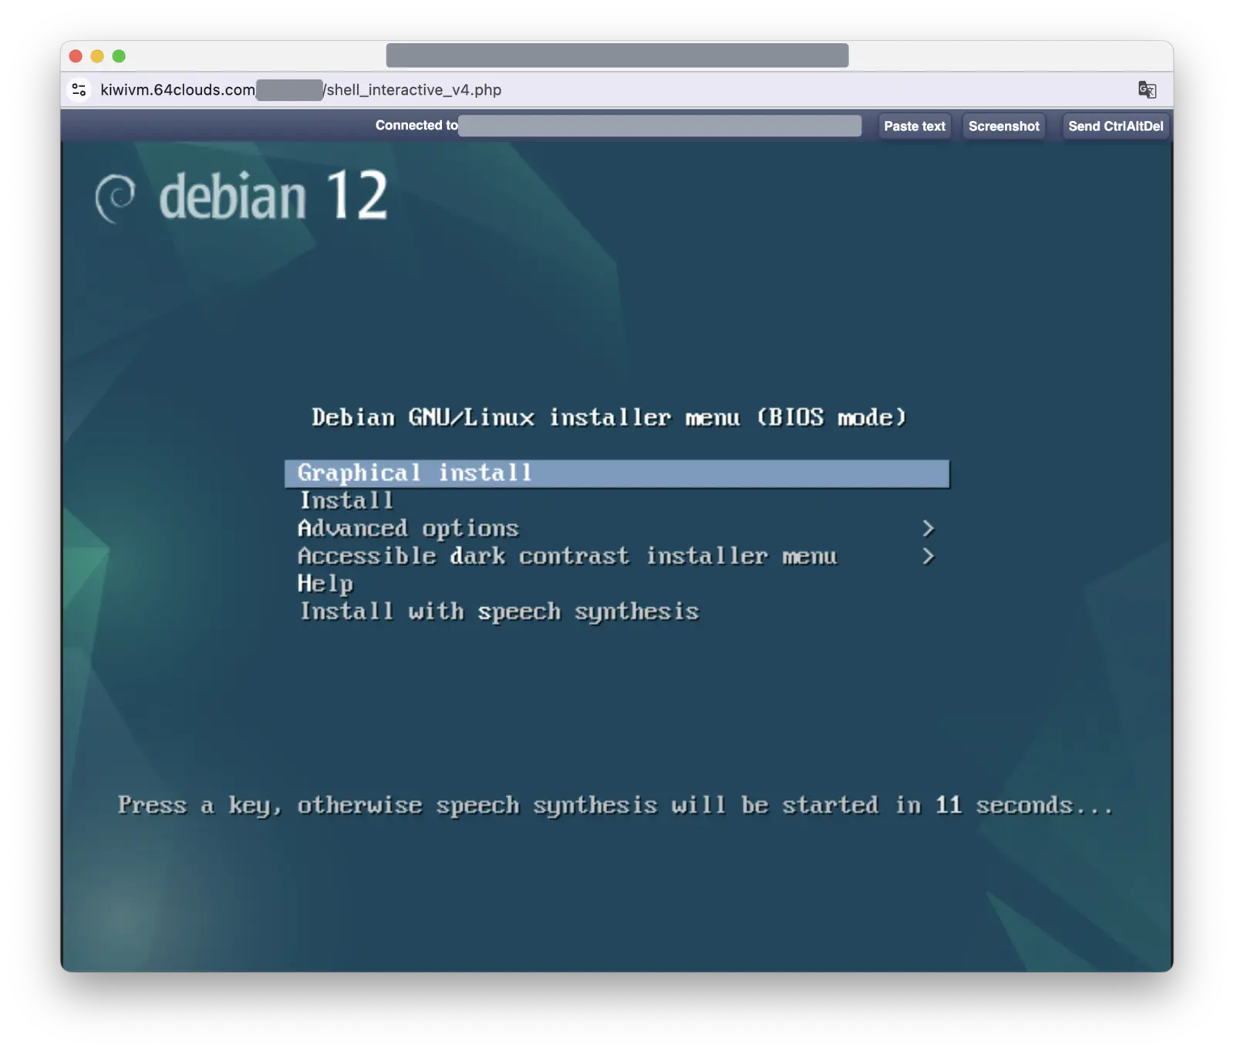Click the speech synthesis countdown message
This screenshot has height=1052, width=1234.
coord(615,805)
